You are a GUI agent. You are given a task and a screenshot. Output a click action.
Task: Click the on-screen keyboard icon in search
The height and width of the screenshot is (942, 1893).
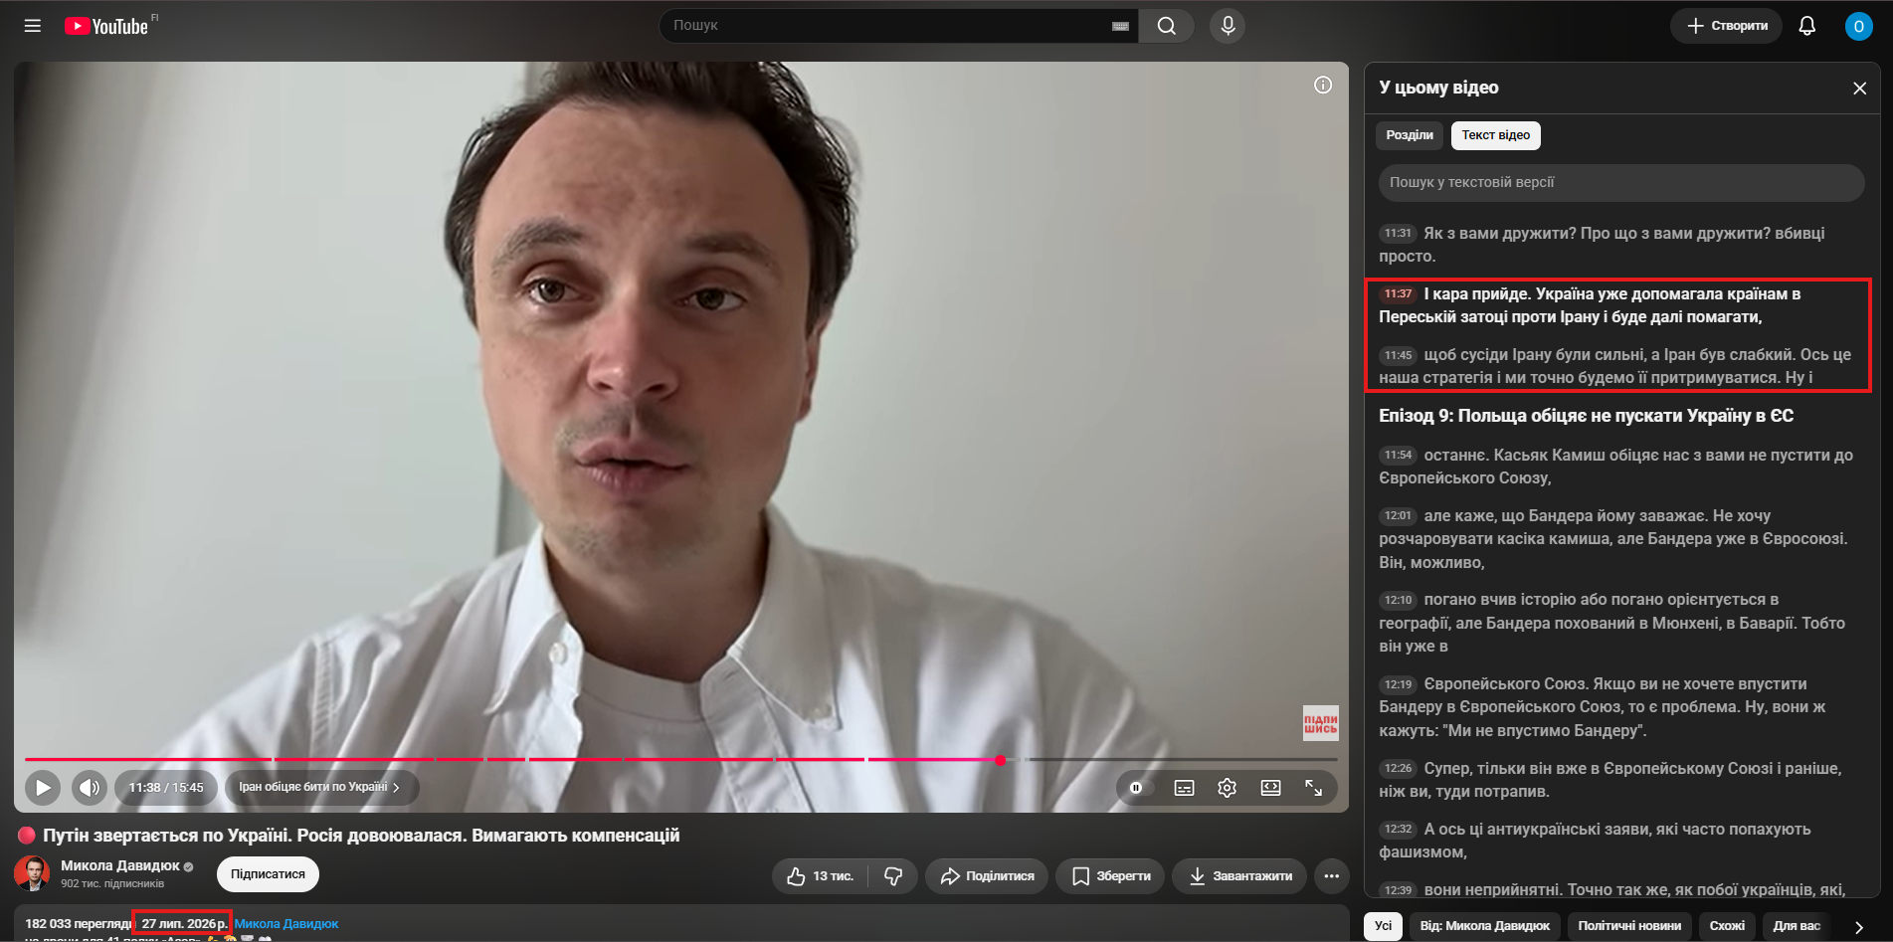[1120, 26]
